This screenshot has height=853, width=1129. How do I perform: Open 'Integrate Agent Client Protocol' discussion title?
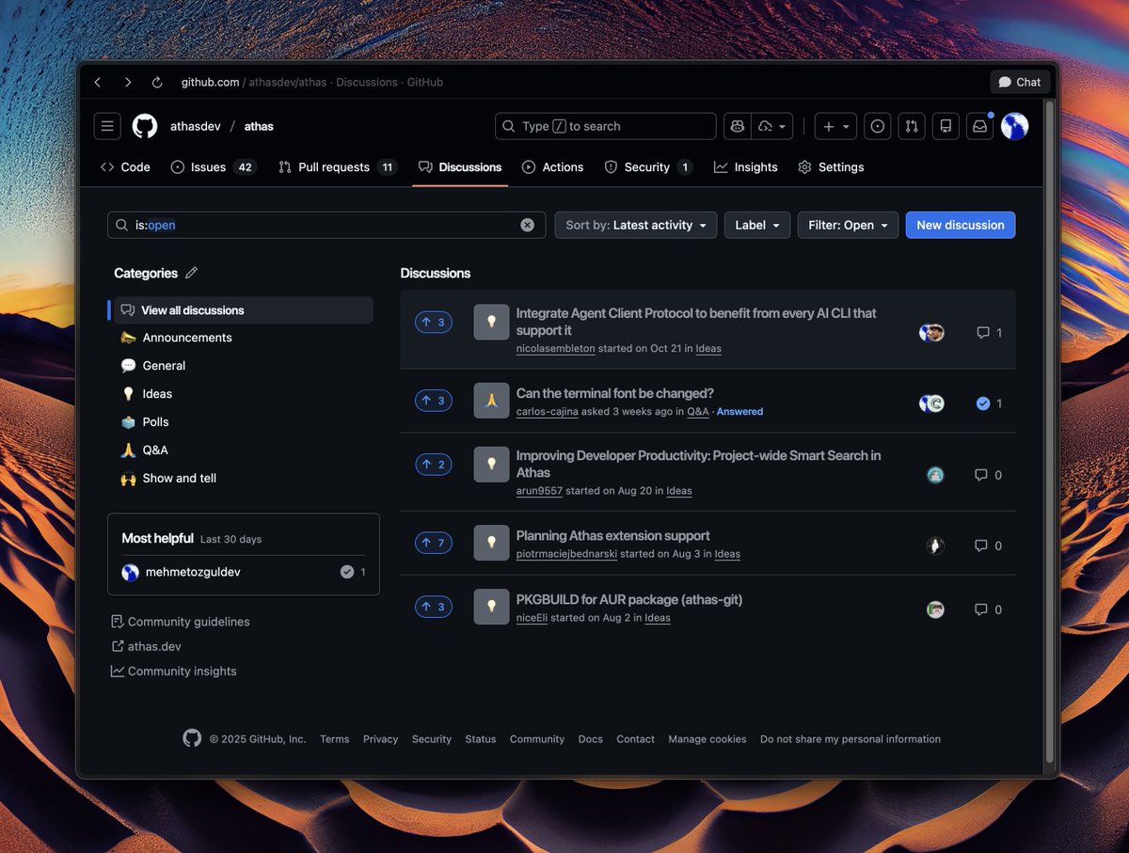(x=696, y=322)
